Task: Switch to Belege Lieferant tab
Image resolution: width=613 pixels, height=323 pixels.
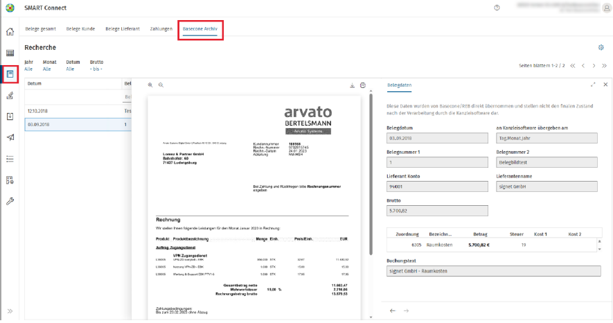Action: [123, 29]
